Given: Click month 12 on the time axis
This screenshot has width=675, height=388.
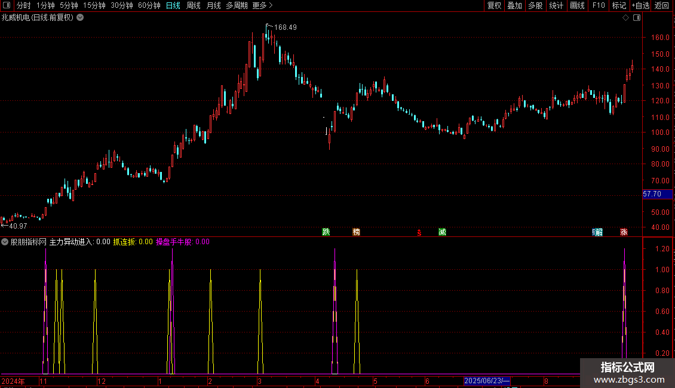Looking at the screenshot, I should tap(102, 381).
